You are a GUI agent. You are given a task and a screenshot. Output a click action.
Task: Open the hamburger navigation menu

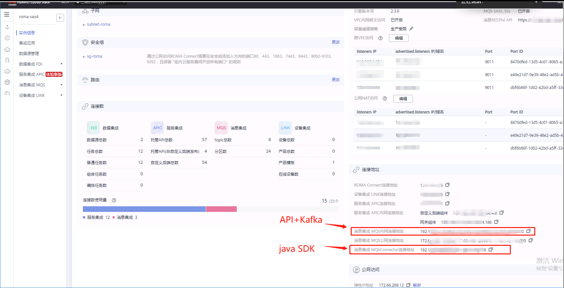coord(7,14)
